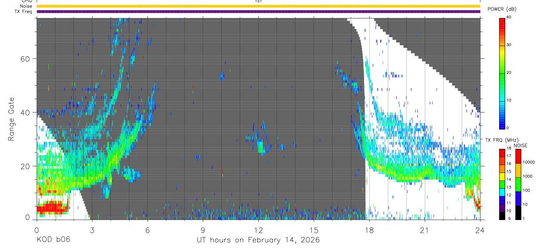Click the purple TX Freq strip above the plot
The height and width of the screenshot is (249, 540).
258,11
